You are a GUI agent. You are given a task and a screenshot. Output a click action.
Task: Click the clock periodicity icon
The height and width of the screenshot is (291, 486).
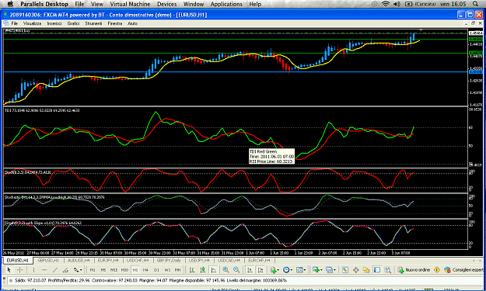[x=286, y=270]
